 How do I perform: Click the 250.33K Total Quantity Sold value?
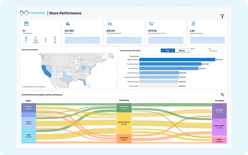(111, 31)
